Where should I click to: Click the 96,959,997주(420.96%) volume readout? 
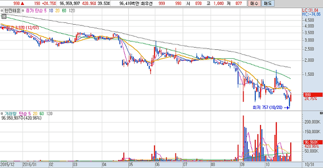coord(22,118)
